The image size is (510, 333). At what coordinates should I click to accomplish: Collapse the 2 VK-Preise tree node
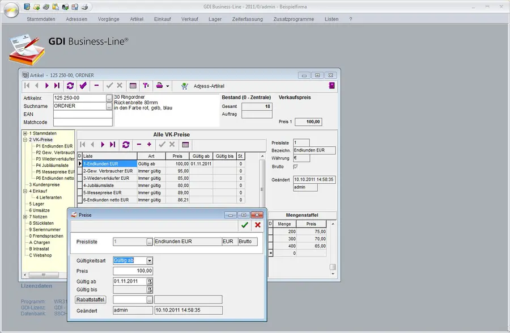pos(25,140)
